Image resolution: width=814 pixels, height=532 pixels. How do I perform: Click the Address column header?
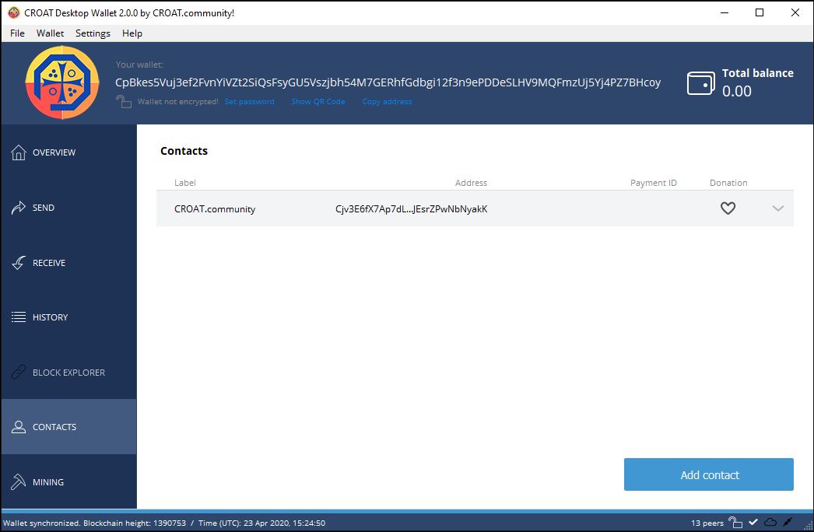(471, 183)
